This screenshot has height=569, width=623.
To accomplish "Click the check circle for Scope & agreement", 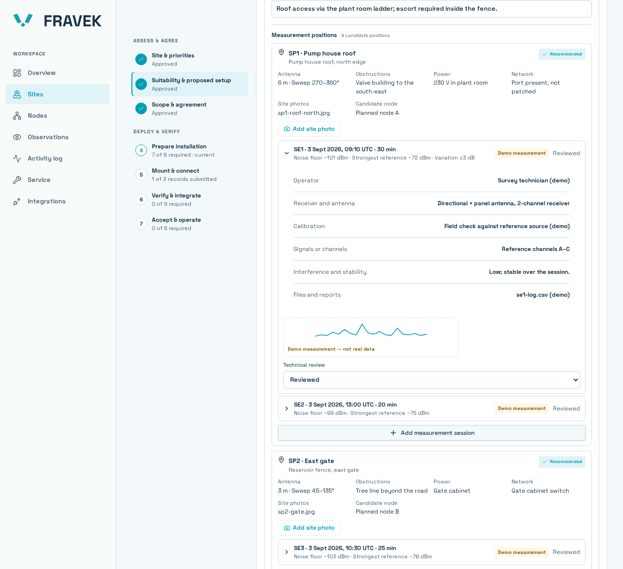I will pyautogui.click(x=141, y=108).
